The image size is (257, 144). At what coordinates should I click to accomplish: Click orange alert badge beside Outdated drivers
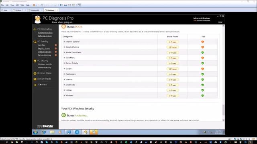(x=56, y=52)
